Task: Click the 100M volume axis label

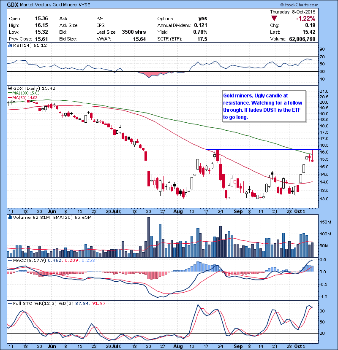Action: click(325, 234)
